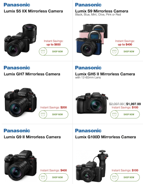Click the basket icon for Lumix S5 IIX
The width and height of the screenshot is (143, 184).
[x=43, y=51]
